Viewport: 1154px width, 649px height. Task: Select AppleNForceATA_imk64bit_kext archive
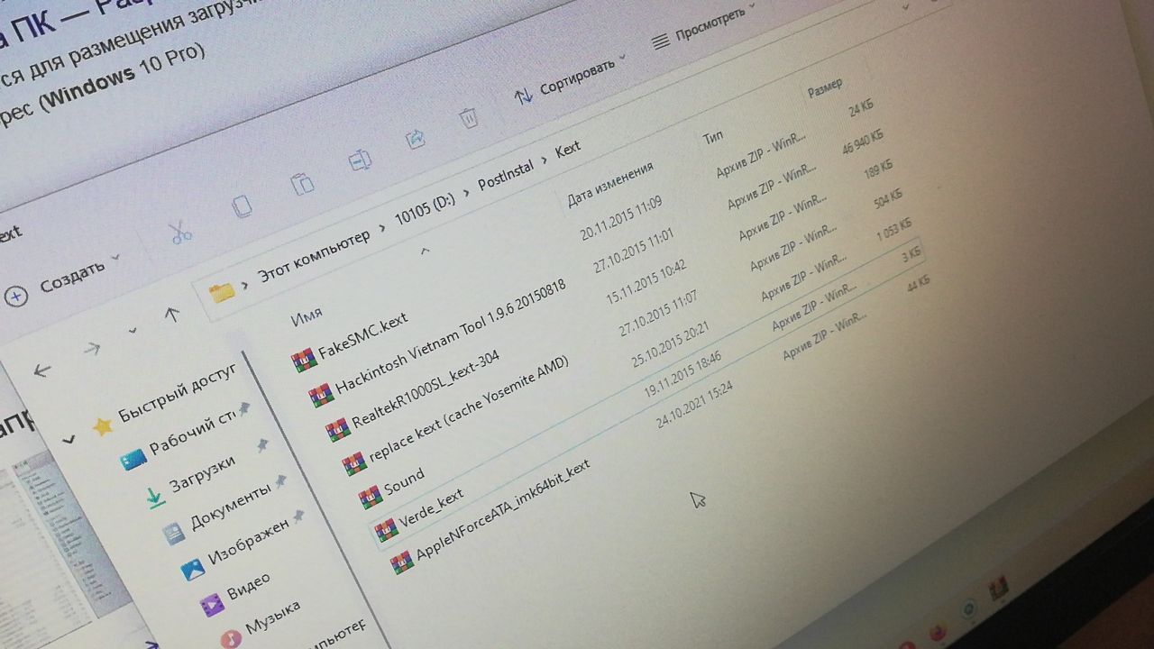(x=490, y=517)
